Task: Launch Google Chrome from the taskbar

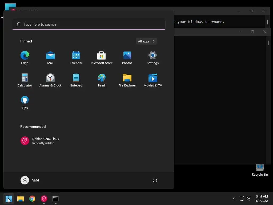Action: [32, 199]
